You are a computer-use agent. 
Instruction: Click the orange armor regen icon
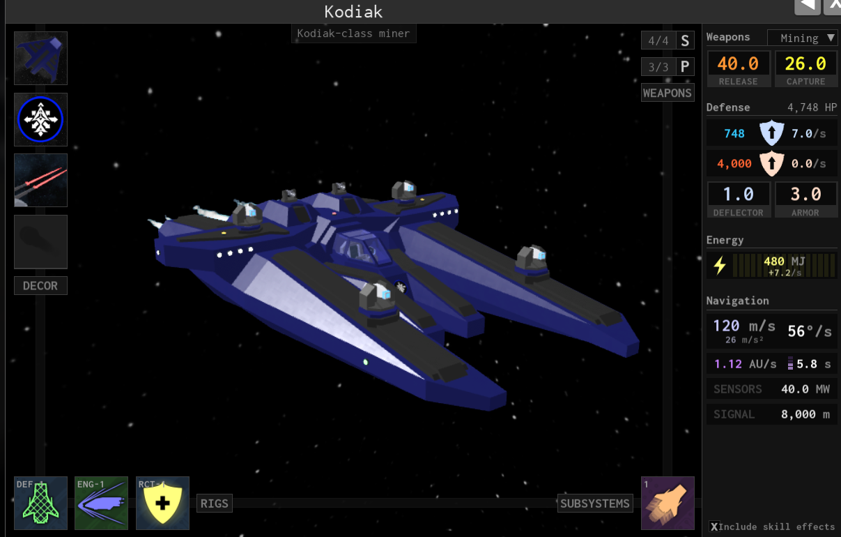pos(771,163)
